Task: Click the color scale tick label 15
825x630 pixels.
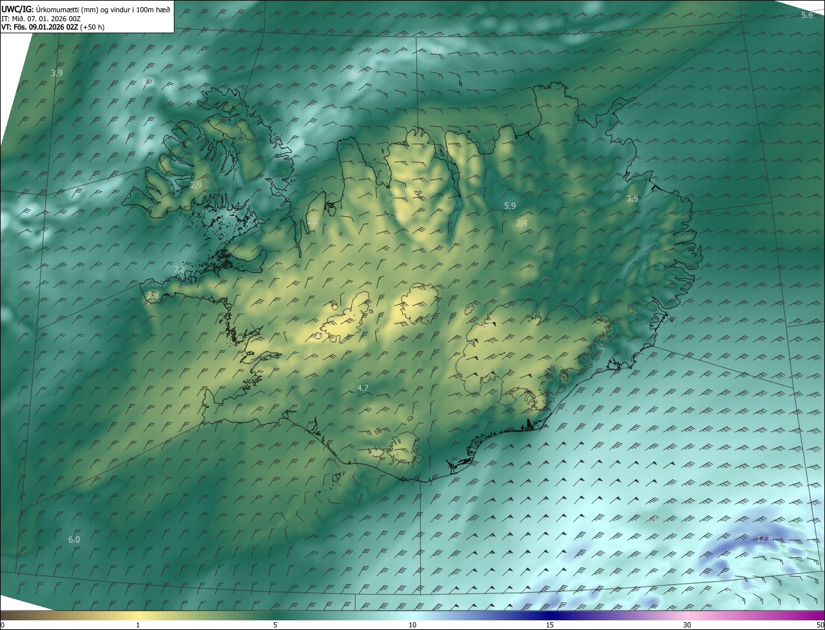Action: 550,625
